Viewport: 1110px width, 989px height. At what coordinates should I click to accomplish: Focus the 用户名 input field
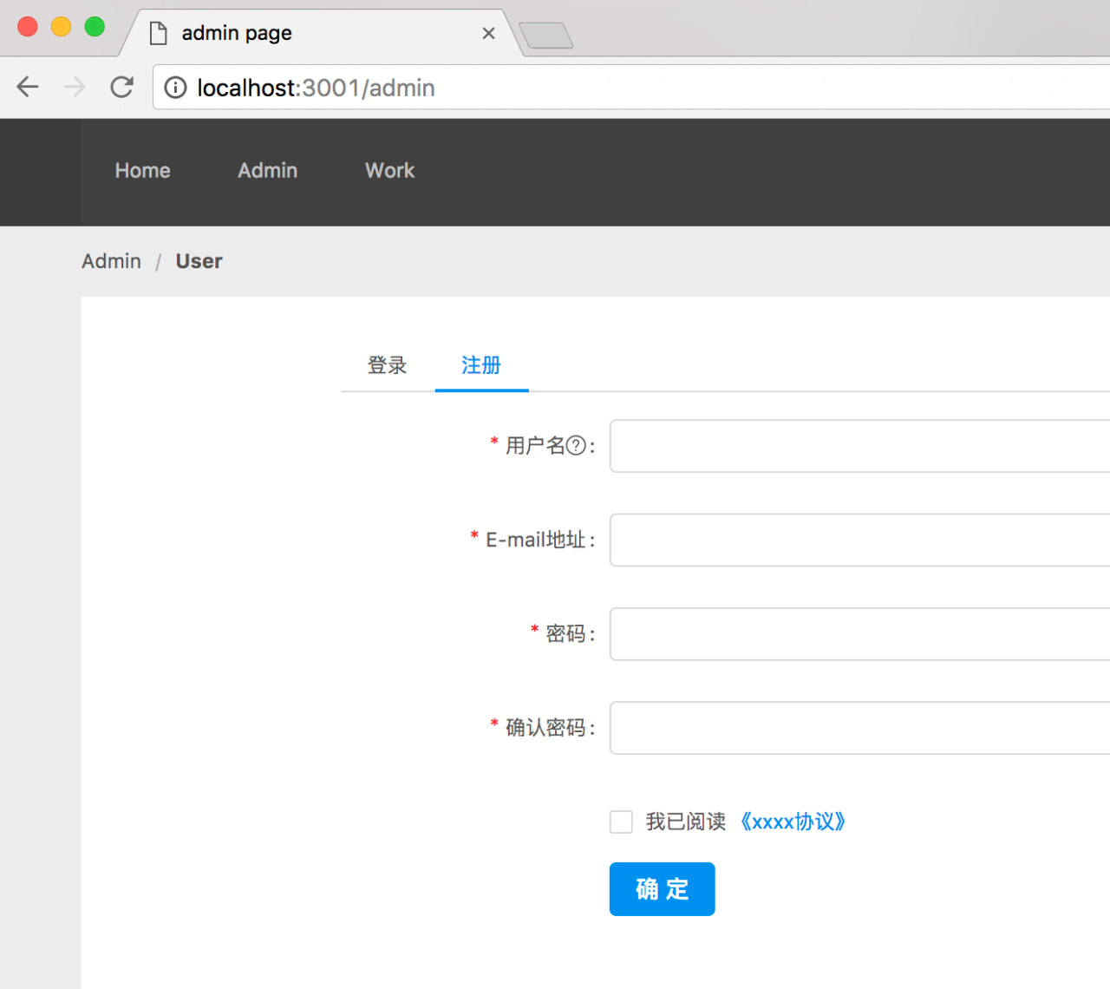point(859,446)
